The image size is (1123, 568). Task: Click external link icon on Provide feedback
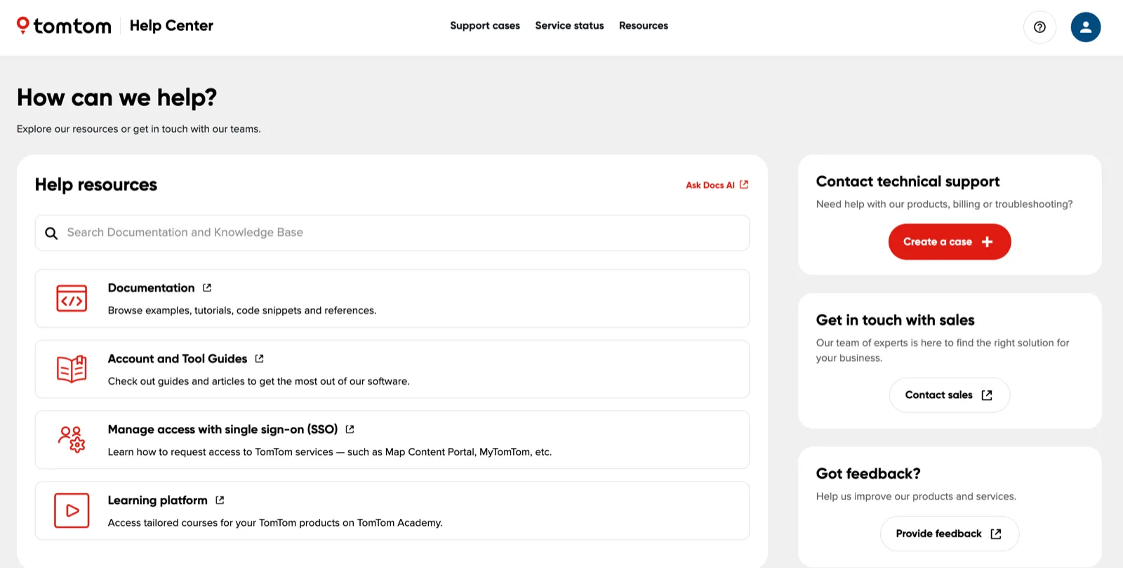[x=996, y=534]
